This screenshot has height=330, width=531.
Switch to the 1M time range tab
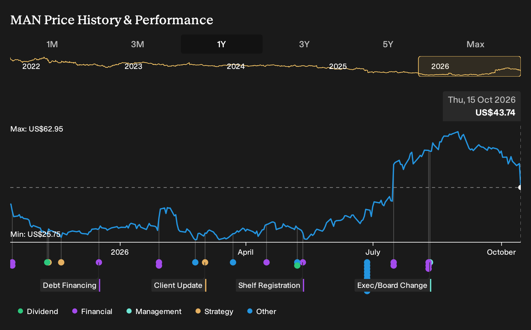pyautogui.click(x=52, y=44)
